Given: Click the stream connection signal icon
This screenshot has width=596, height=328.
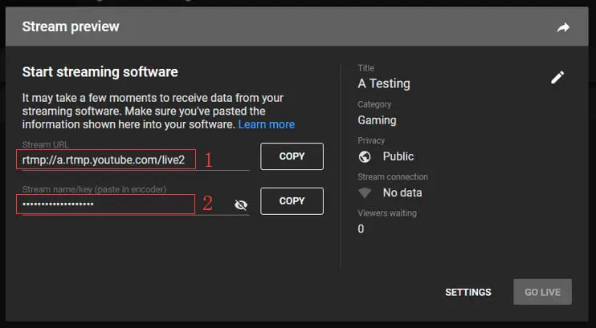Looking at the screenshot, I should point(365,192).
